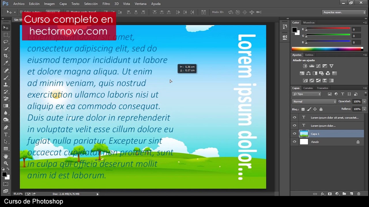Select the Spot Healing Brush tool
Image resolution: width=369 pixels, height=207 pixels.
click(x=6, y=70)
